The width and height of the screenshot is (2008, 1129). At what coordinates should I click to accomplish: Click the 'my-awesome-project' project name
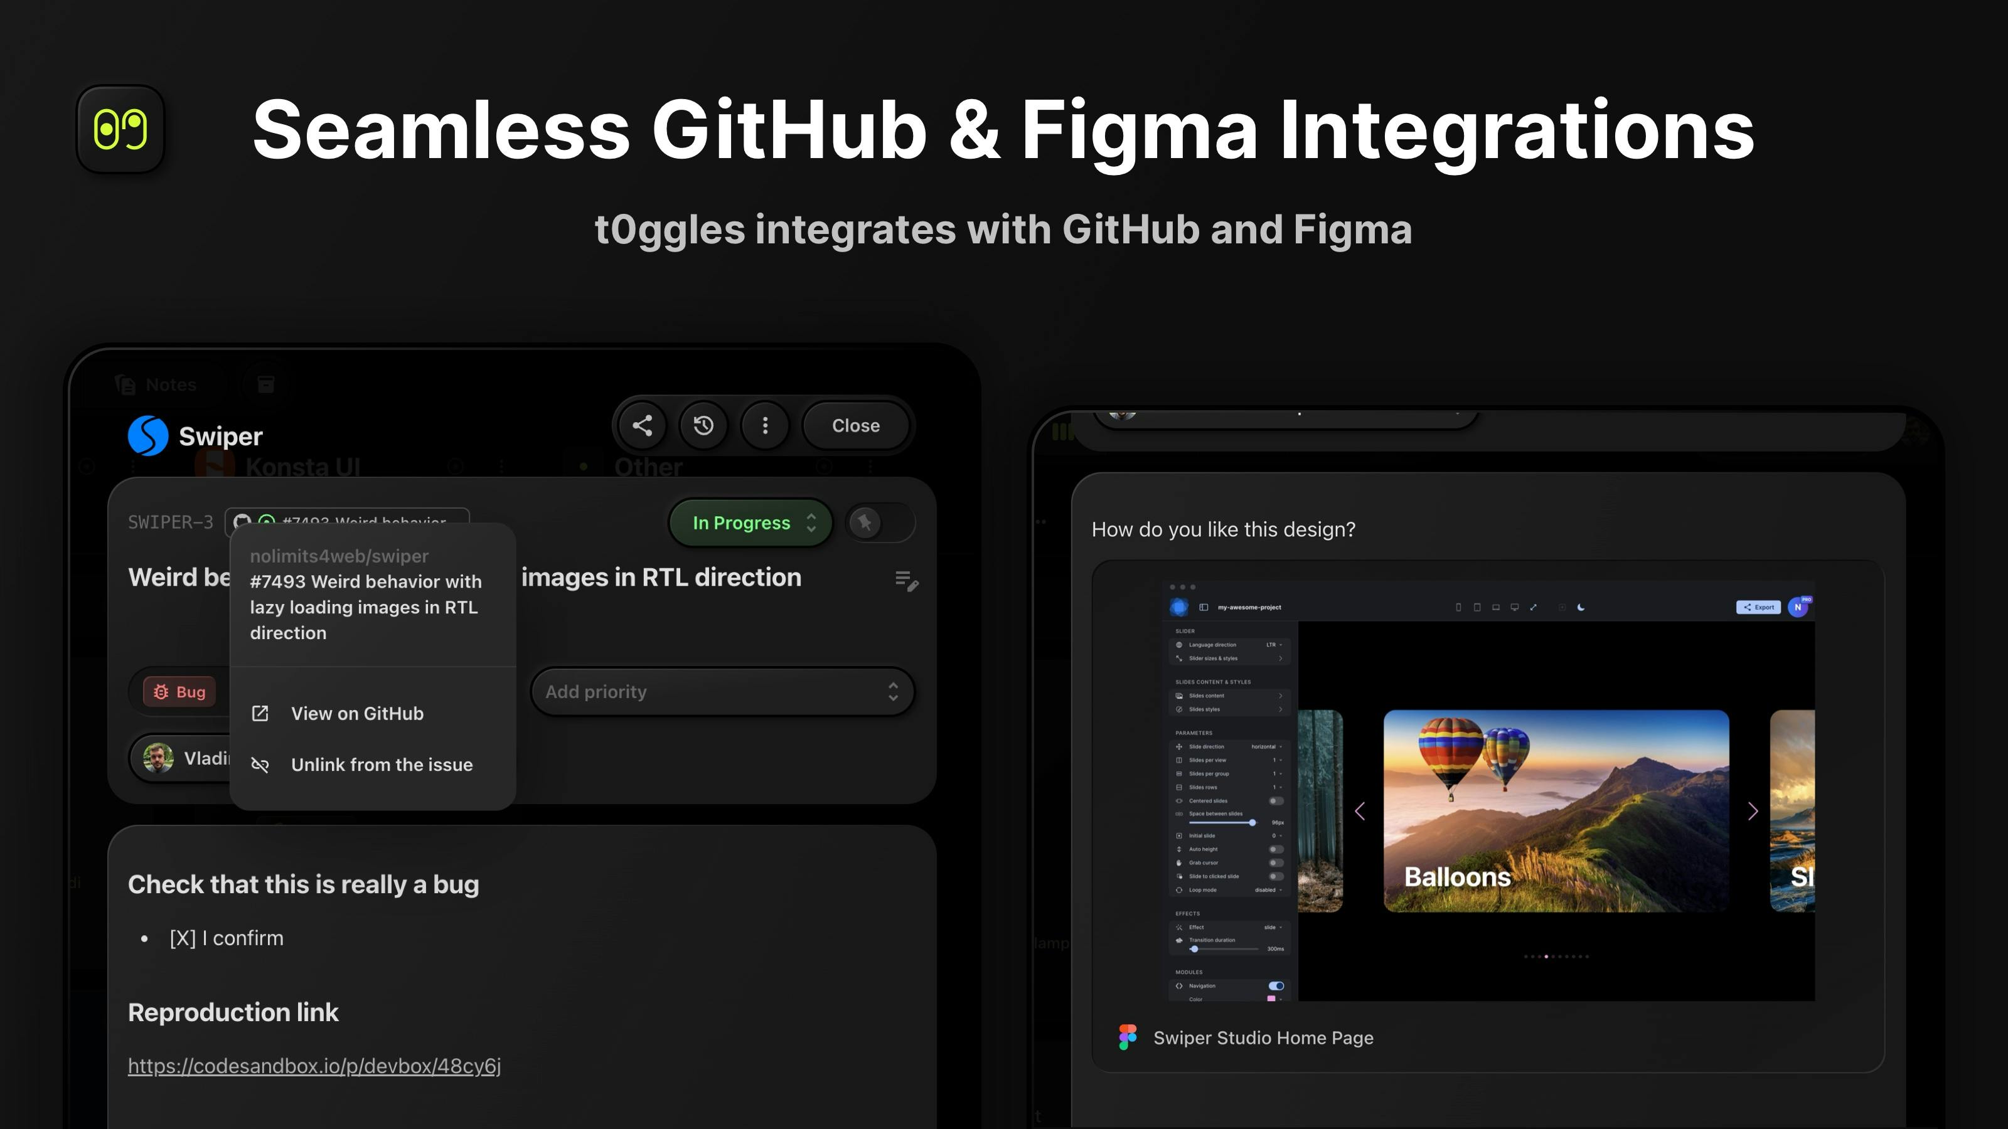click(1249, 607)
